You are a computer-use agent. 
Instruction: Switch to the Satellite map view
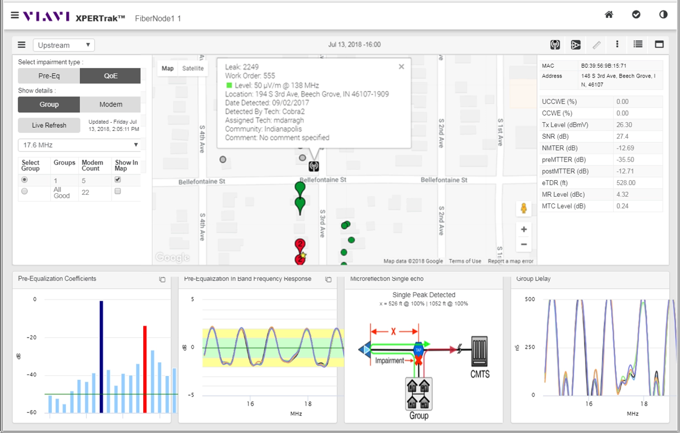tap(193, 68)
